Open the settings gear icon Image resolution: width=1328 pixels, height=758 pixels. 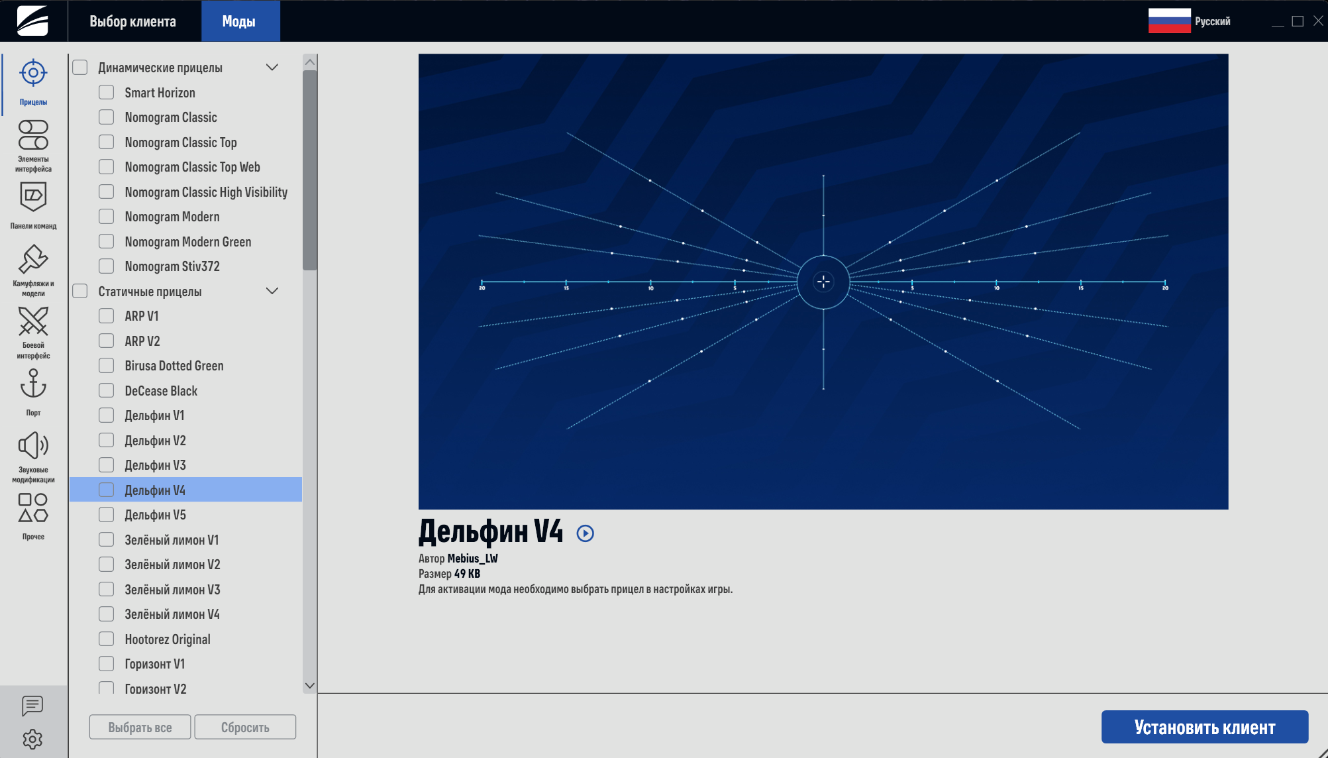pyautogui.click(x=32, y=739)
